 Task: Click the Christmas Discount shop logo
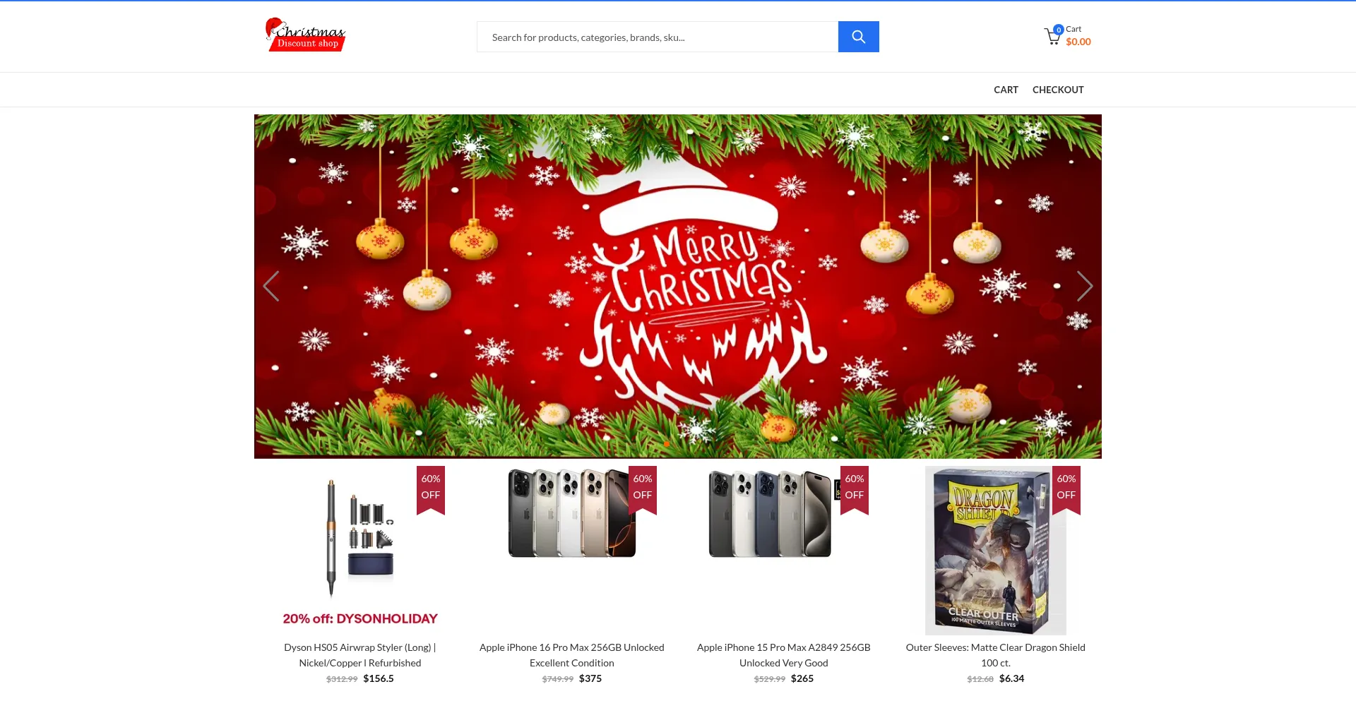pyautogui.click(x=305, y=35)
